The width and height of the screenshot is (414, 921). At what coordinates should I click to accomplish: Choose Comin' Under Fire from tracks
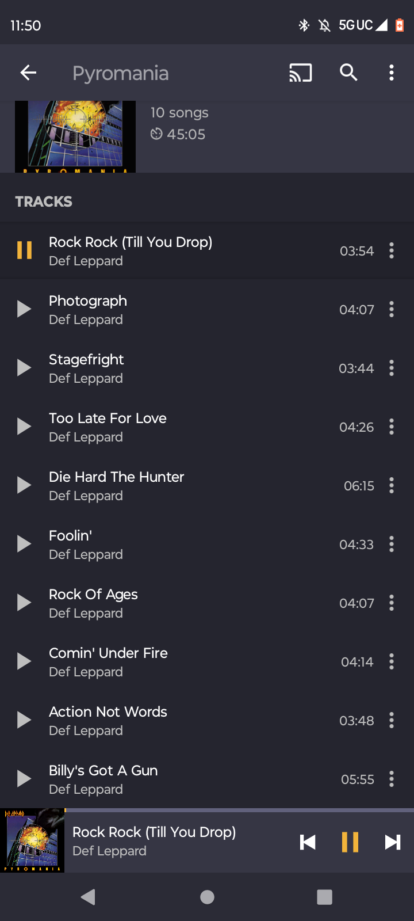pyautogui.click(x=108, y=653)
